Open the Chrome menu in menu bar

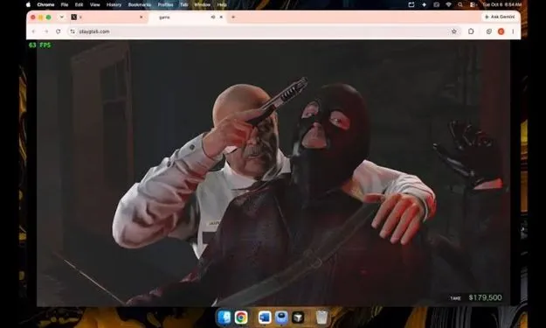click(x=45, y=4)
